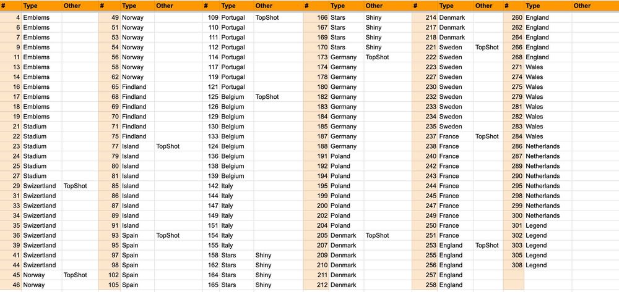
Task: Select the TopShot cell next to Swizertland 29
Action: 80,186
